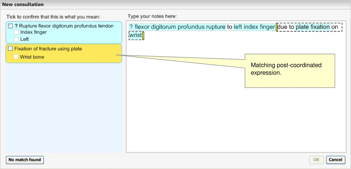Click the greyed-out OK button

tap(316, 160)
